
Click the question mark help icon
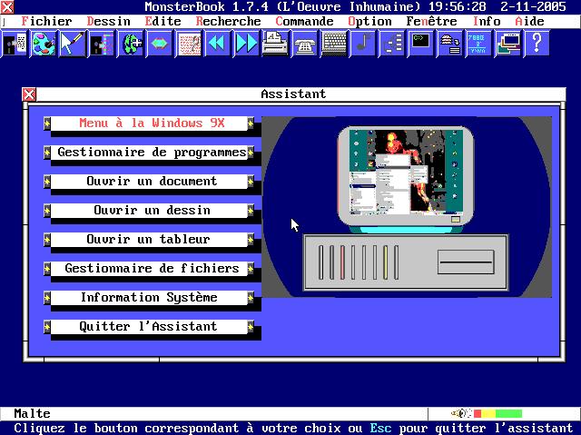(537, 44)
